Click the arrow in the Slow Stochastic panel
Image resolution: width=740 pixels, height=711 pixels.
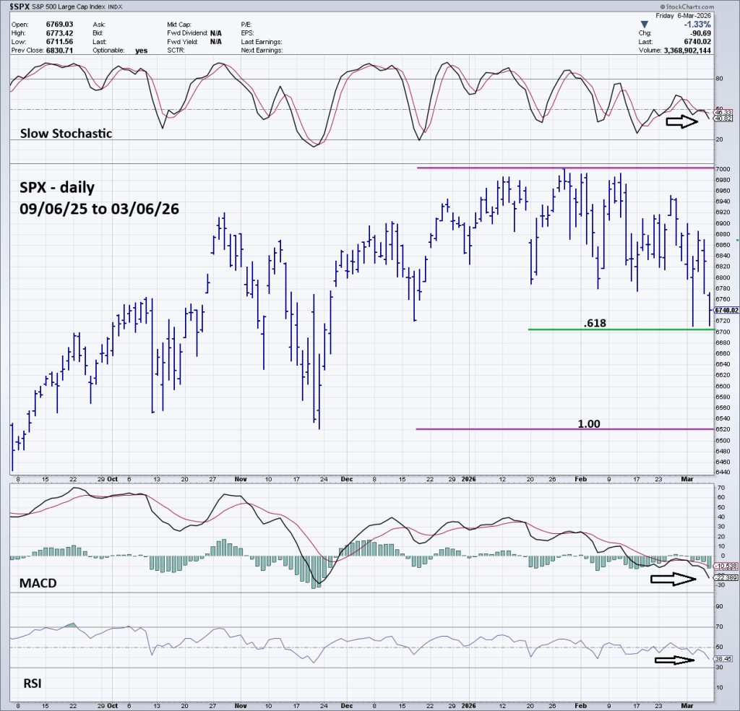coord(681,123)
